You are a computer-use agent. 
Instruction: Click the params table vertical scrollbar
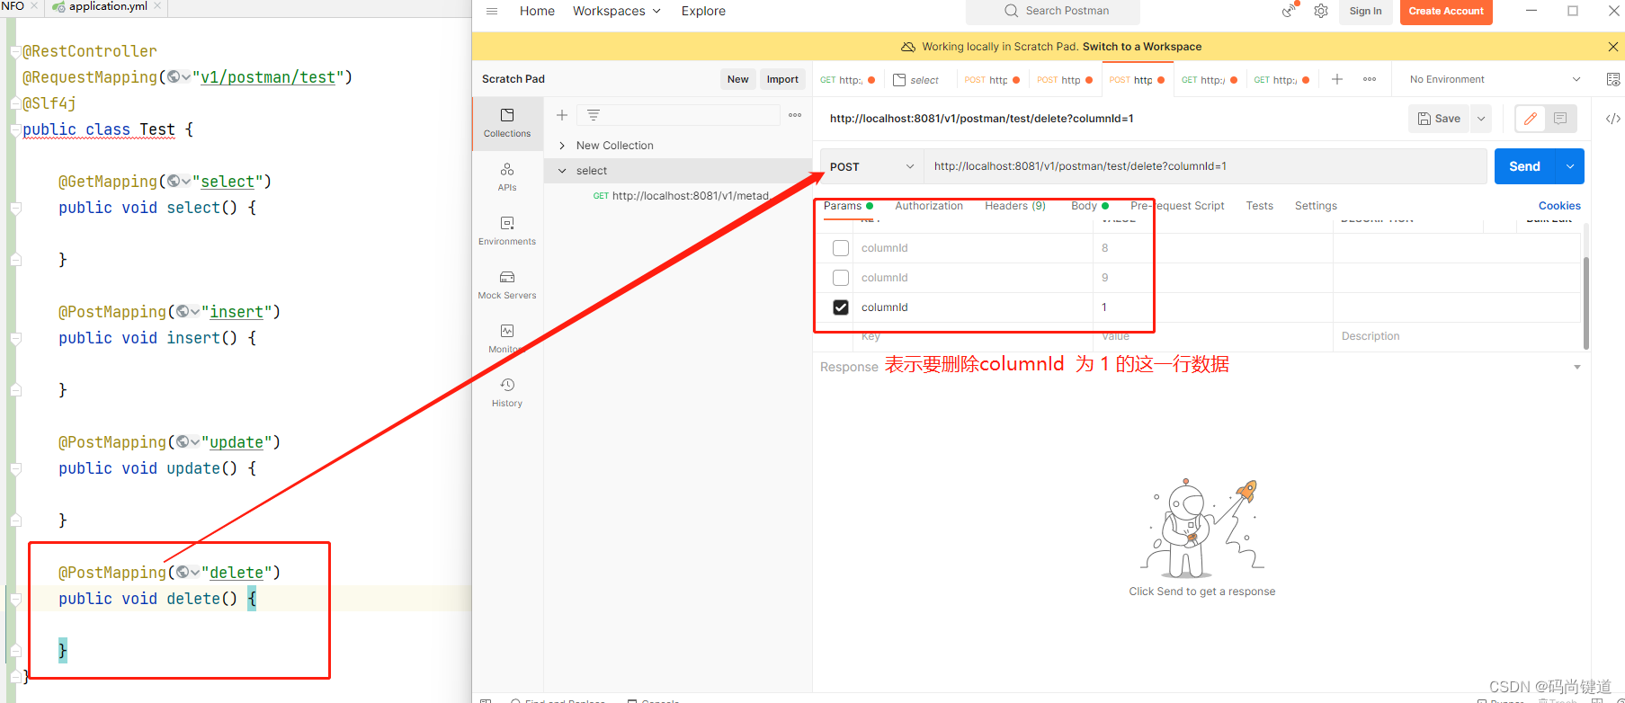(x=1586, y=303)
